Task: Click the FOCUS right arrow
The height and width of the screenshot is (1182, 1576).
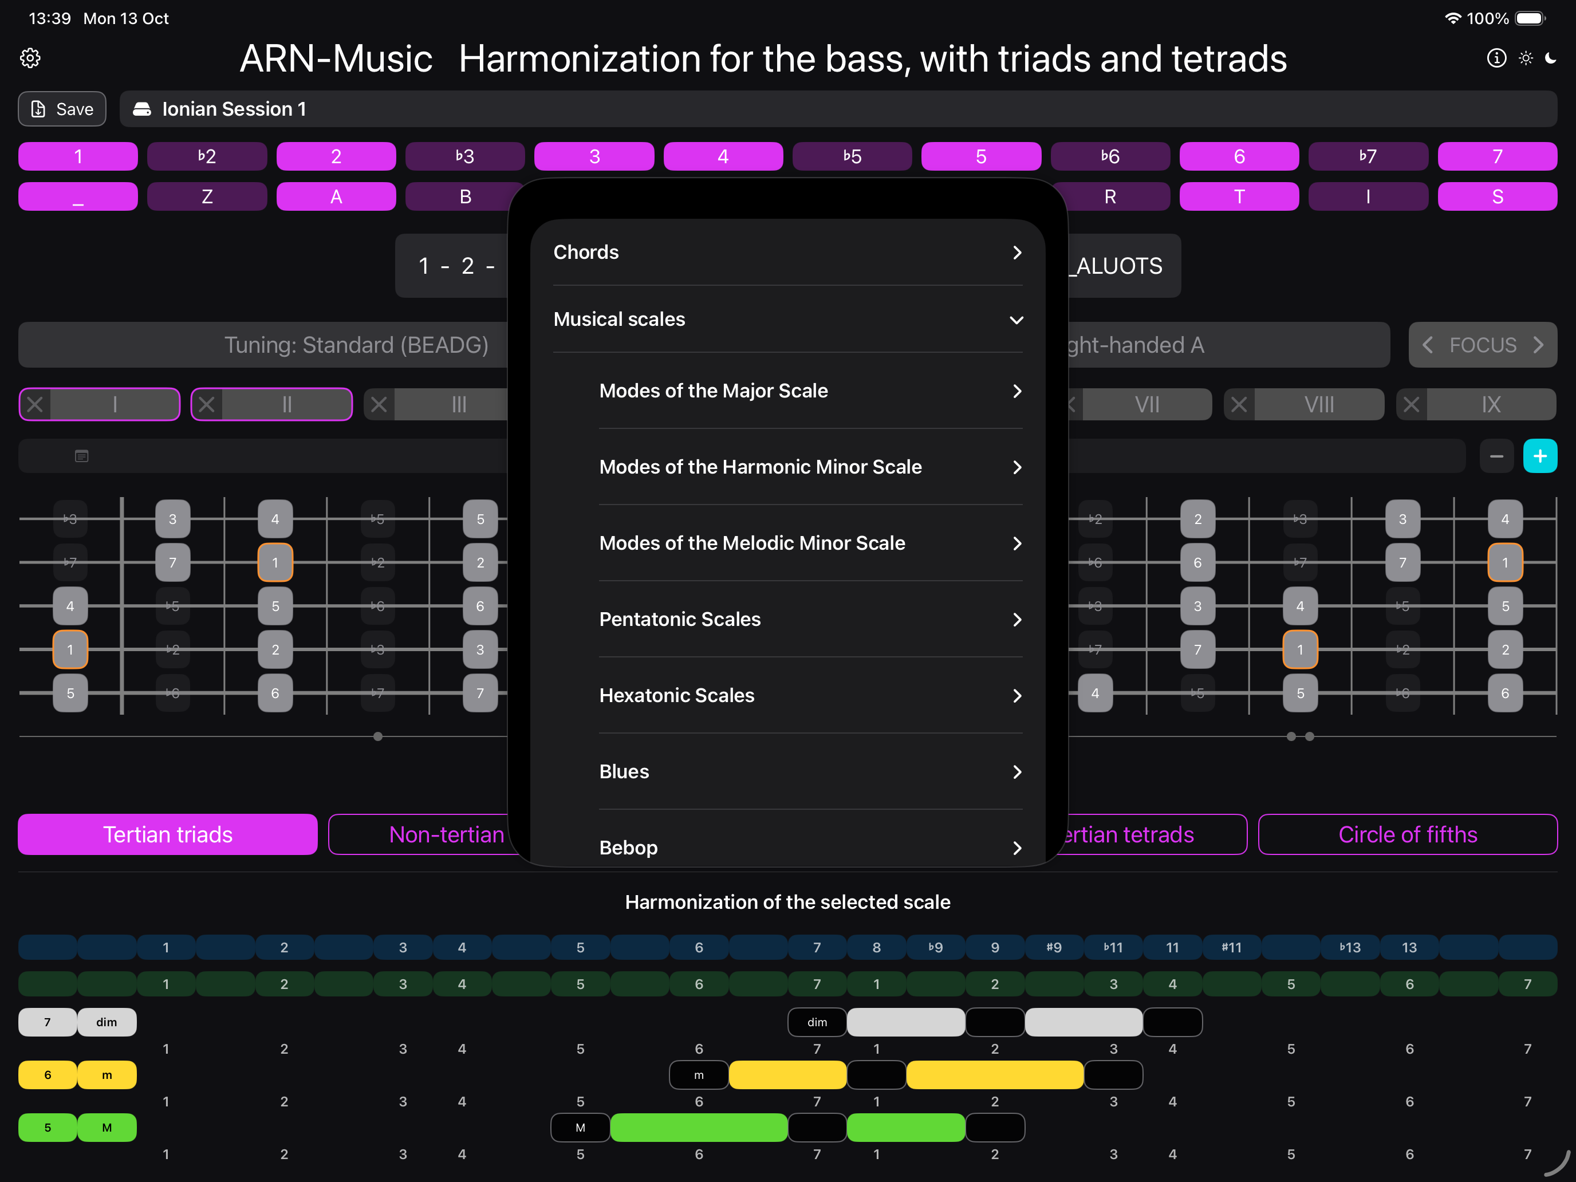Action: coord(1538,345)
